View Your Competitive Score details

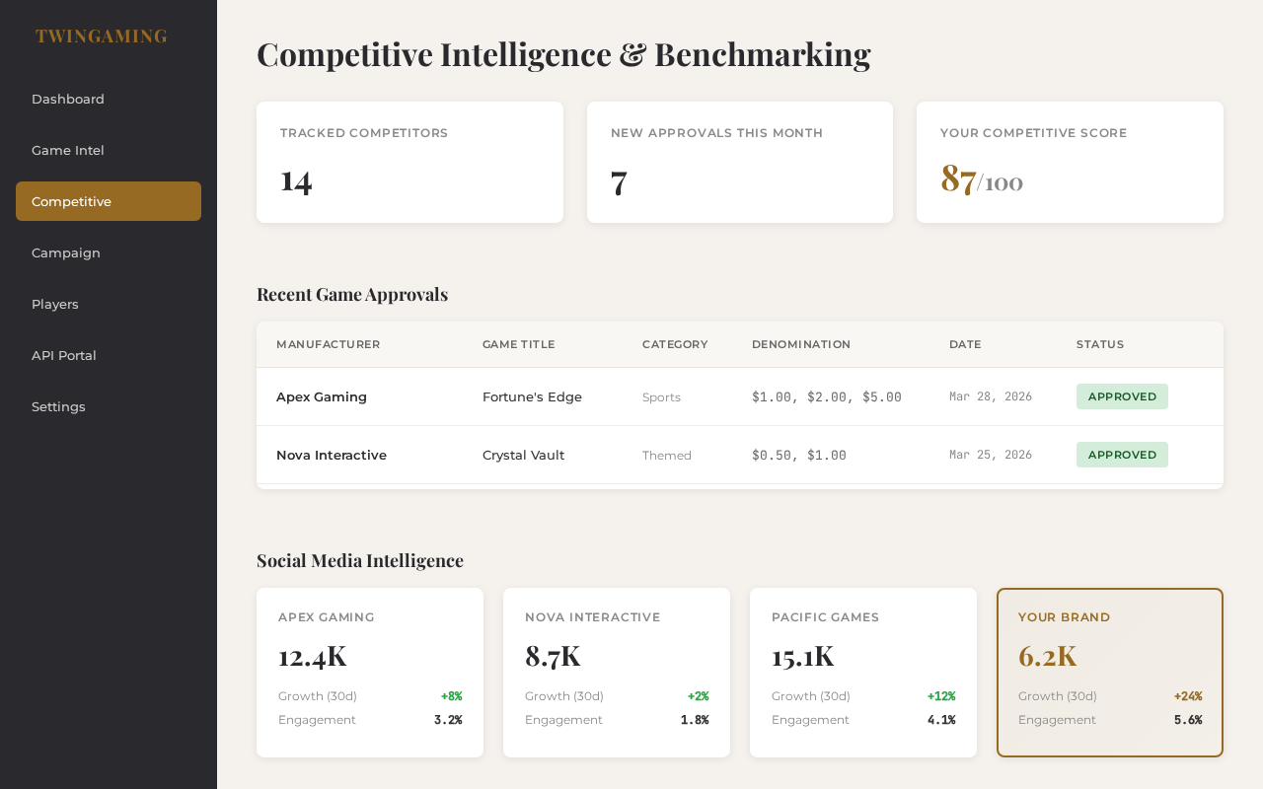click(1070, 162)
